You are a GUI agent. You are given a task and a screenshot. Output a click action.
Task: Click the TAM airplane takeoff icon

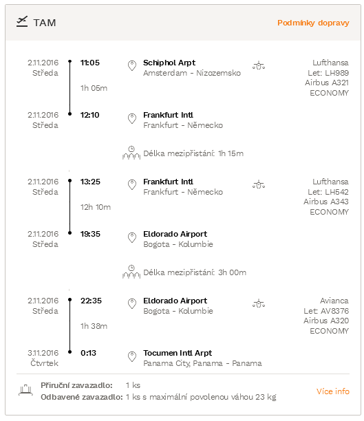[22, 22]
